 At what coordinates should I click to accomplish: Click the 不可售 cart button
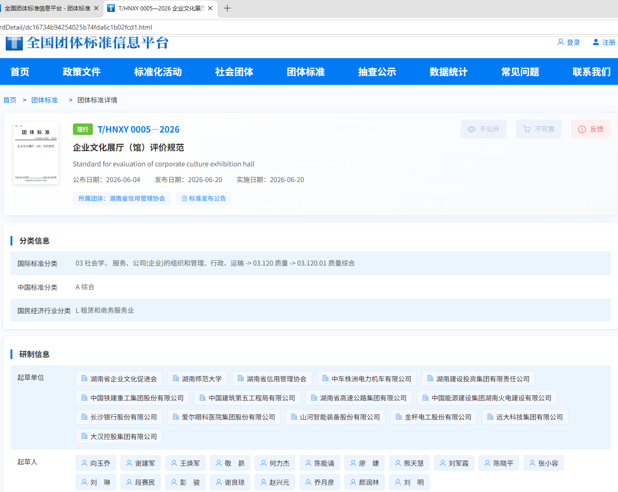click(539, 129)
